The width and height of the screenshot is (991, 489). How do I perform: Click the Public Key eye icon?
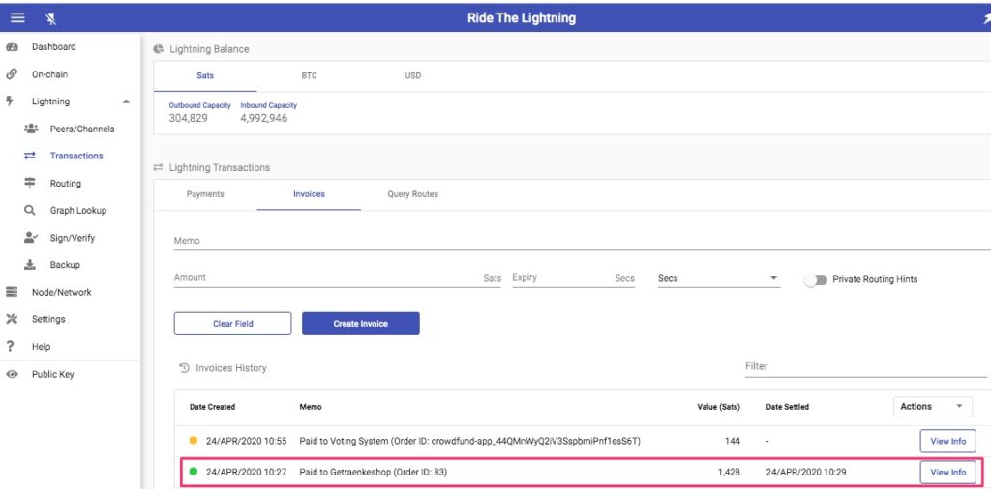12,374
